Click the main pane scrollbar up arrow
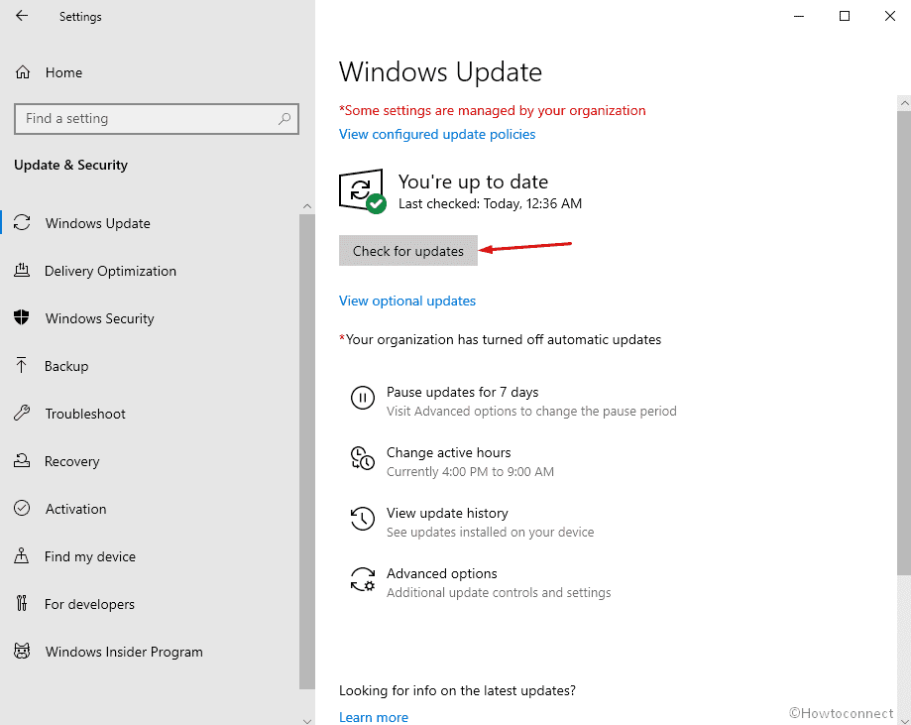911x725 pixels. [x=904, y=103]
